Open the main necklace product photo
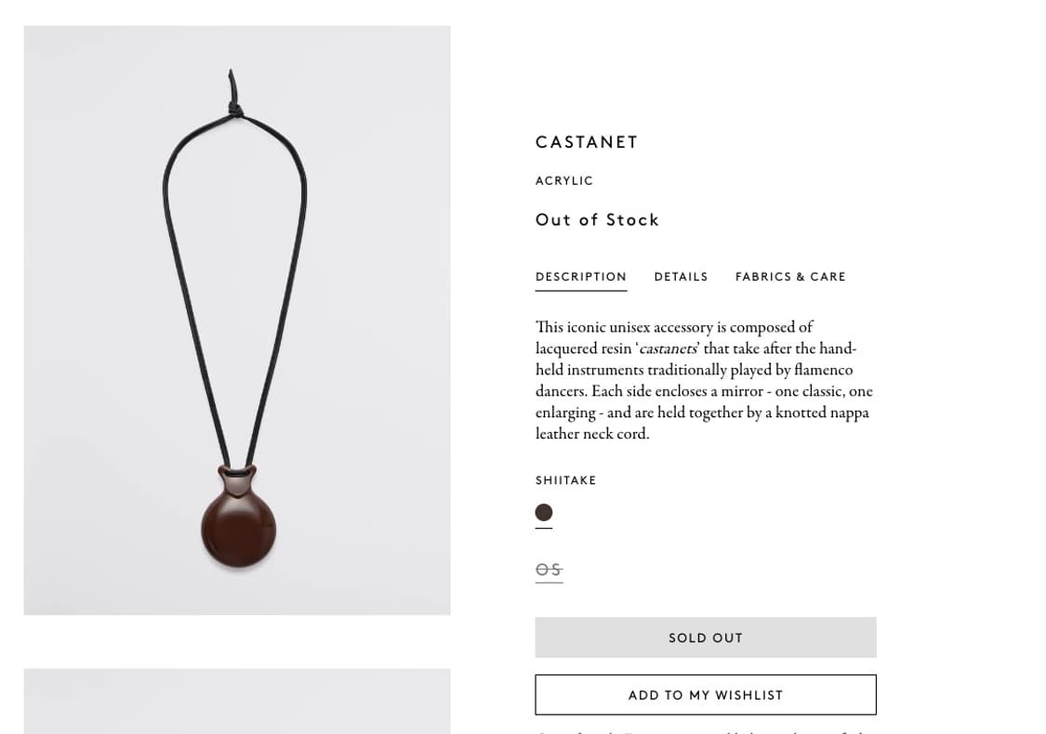Image resolution: width=1046 pixels, height=734 pixels. point(237,320)
